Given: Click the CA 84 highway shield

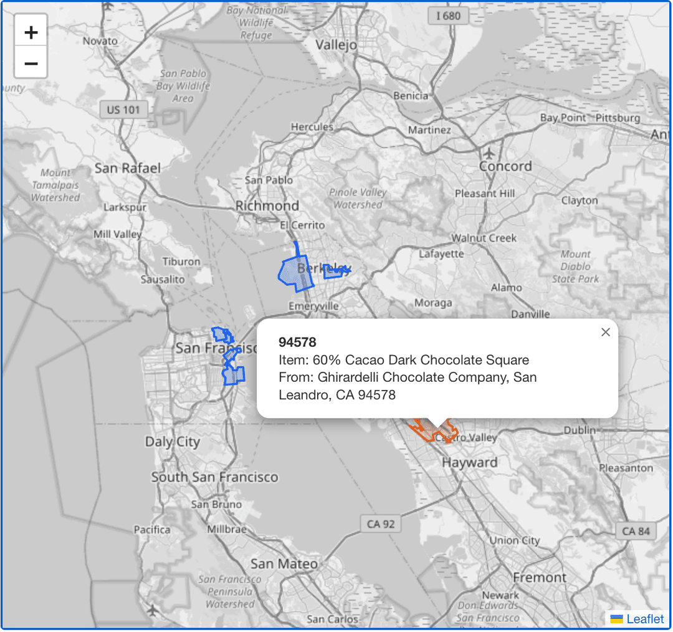Looking at the screenshot, I should [x=636, y=531].
